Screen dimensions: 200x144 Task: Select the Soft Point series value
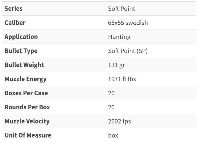pyautogui.click(x=122, y=9)
